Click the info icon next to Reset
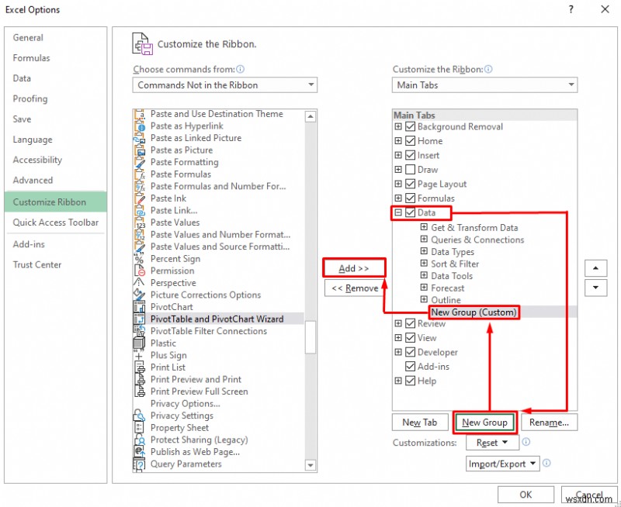The width and height of the screenshot is (621, 507). point(526,442)
